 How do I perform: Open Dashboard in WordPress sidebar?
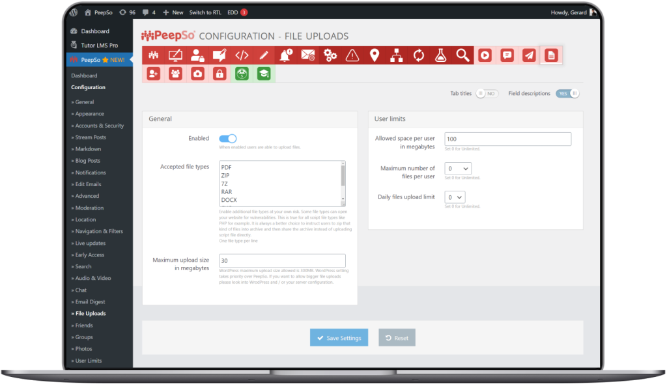[95, 31]
